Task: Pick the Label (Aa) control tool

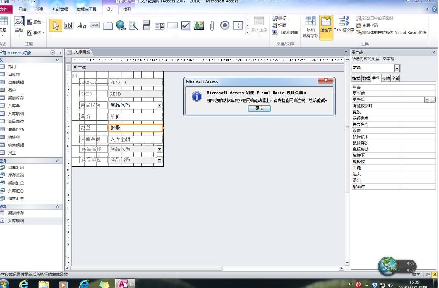Action: click(x=81, y=26)
